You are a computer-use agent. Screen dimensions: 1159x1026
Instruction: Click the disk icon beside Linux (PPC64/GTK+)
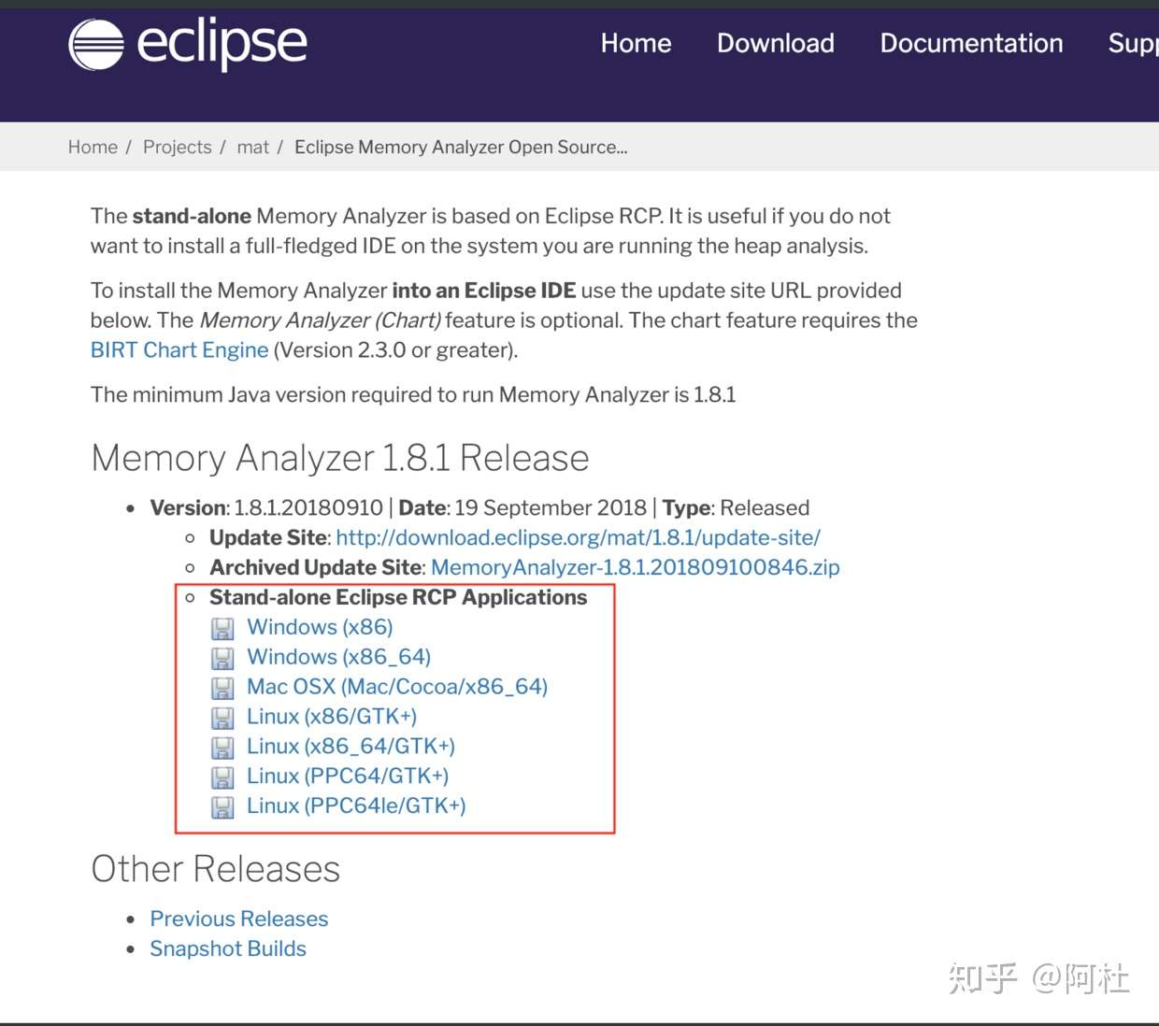pyautogui.click(x=222, y=777)
